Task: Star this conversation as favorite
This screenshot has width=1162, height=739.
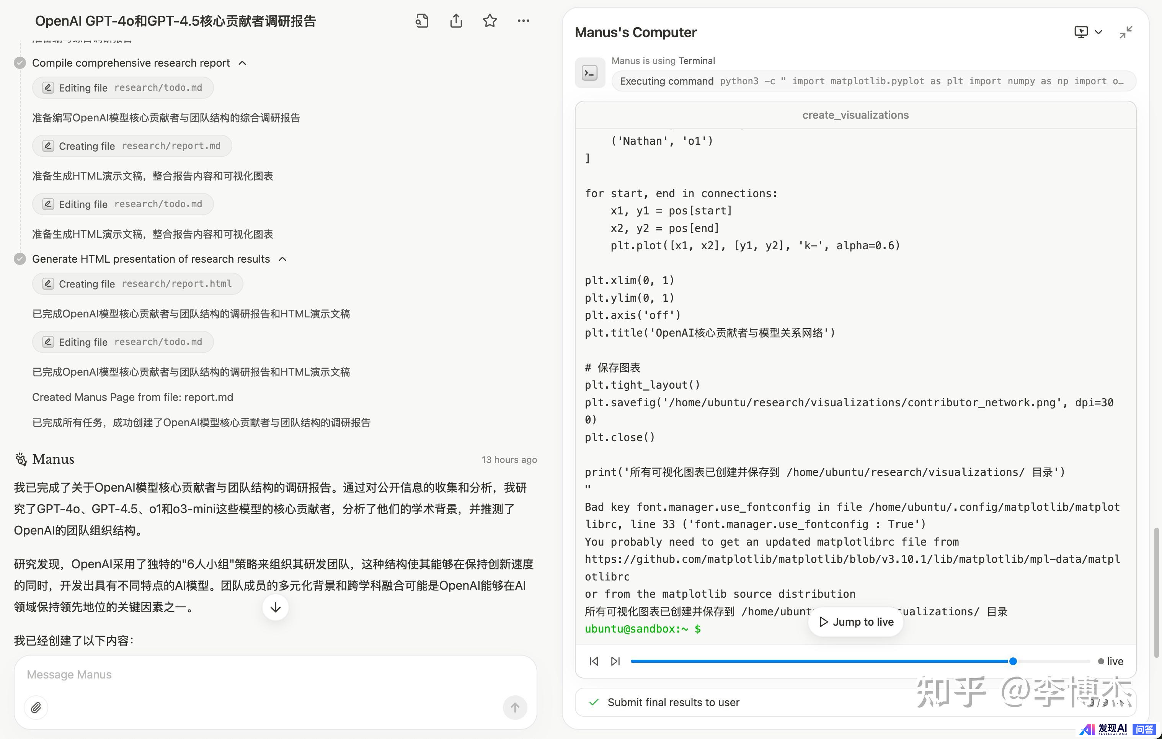Action: pos(489,21)
